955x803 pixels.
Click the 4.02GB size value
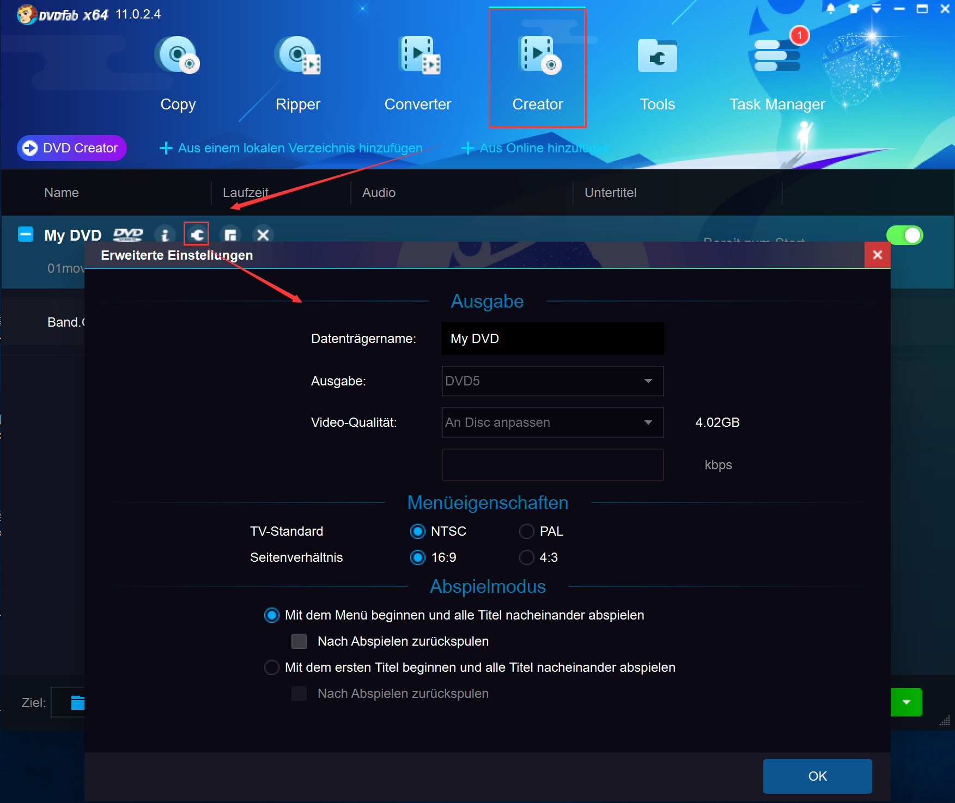[717, 422]
